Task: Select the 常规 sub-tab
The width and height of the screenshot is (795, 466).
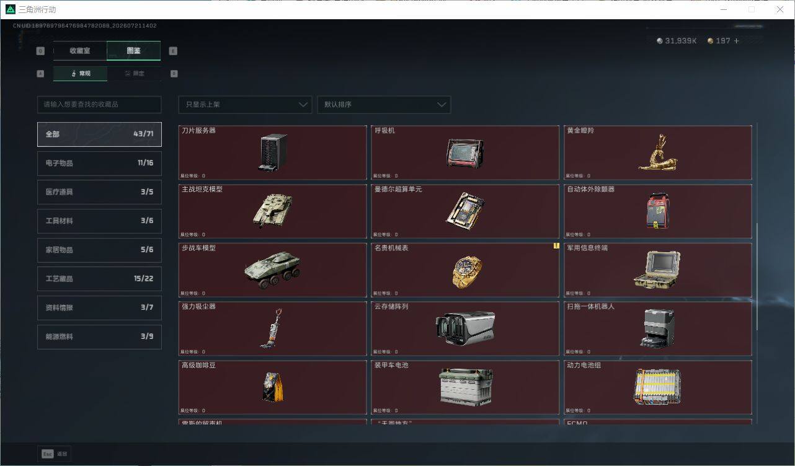Action: [80, 73]
